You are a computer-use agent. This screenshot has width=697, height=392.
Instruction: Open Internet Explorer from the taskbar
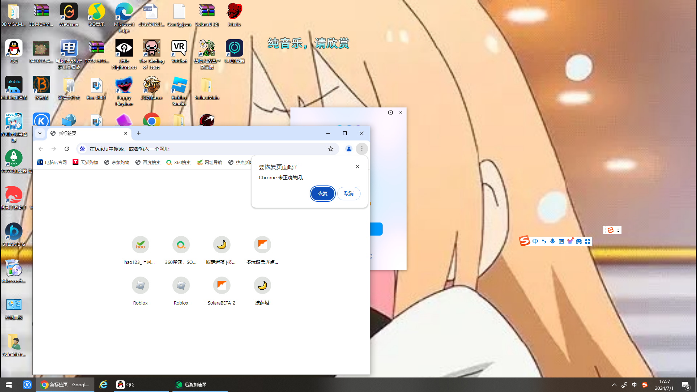(x=103, y=385)
